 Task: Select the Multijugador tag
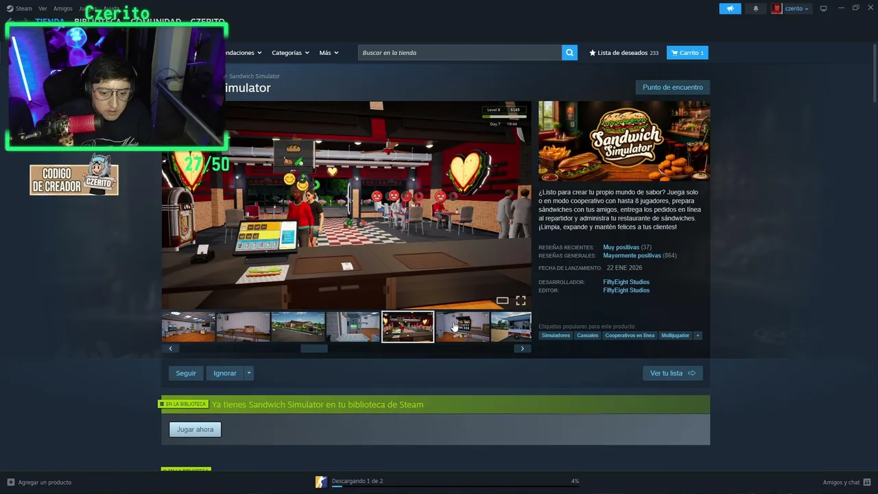[x=675, y=336]
